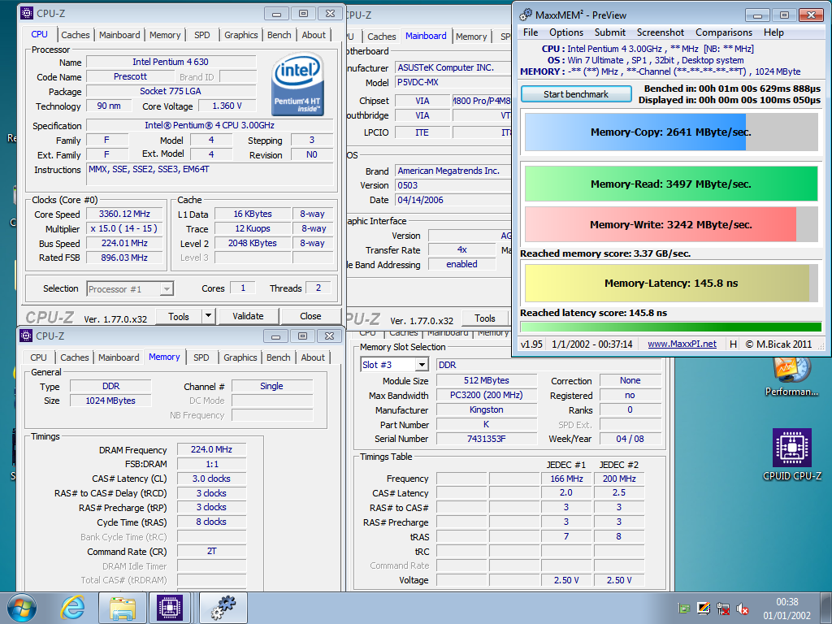The width and height of the screenshot is (832, 624).
Task: Click the MaxxMEM title bar gear icon
Action: pos(526,15)
